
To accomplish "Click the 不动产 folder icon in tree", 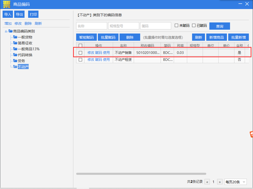I will point(15,67).
